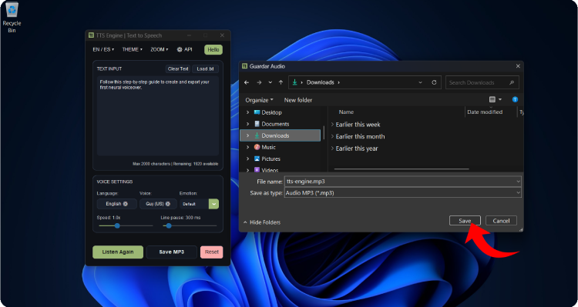Viewport: 578px width, 307px height.
Task: Click the Hello button
Action: (213, 50)
